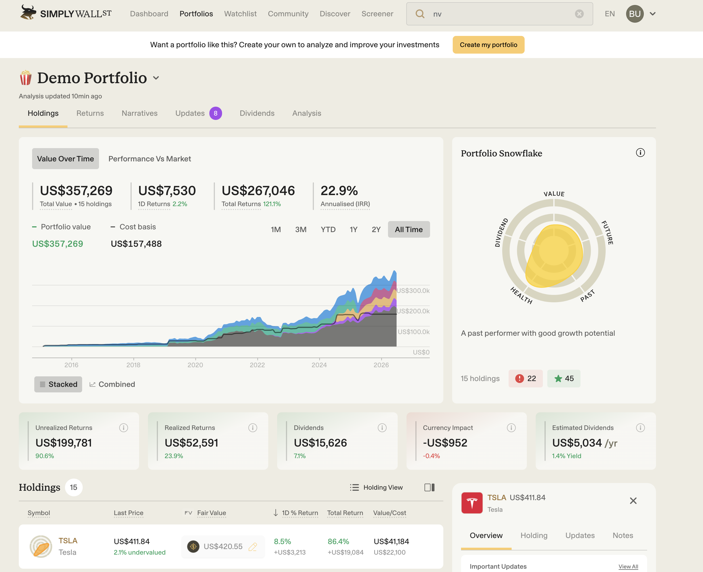Switch to the Dividends tab
703x572 pixels.
(257, 113)
